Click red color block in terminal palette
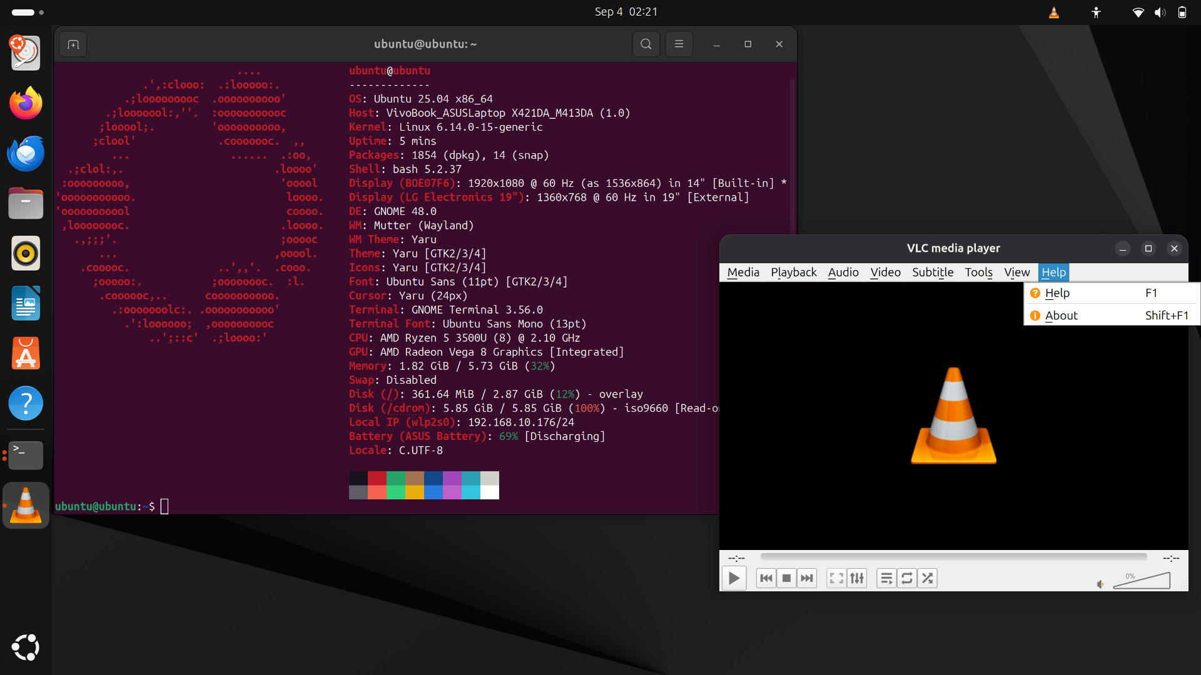Image resolution: width=1201 pixels, height=675 pixels. tap(377, 478)
